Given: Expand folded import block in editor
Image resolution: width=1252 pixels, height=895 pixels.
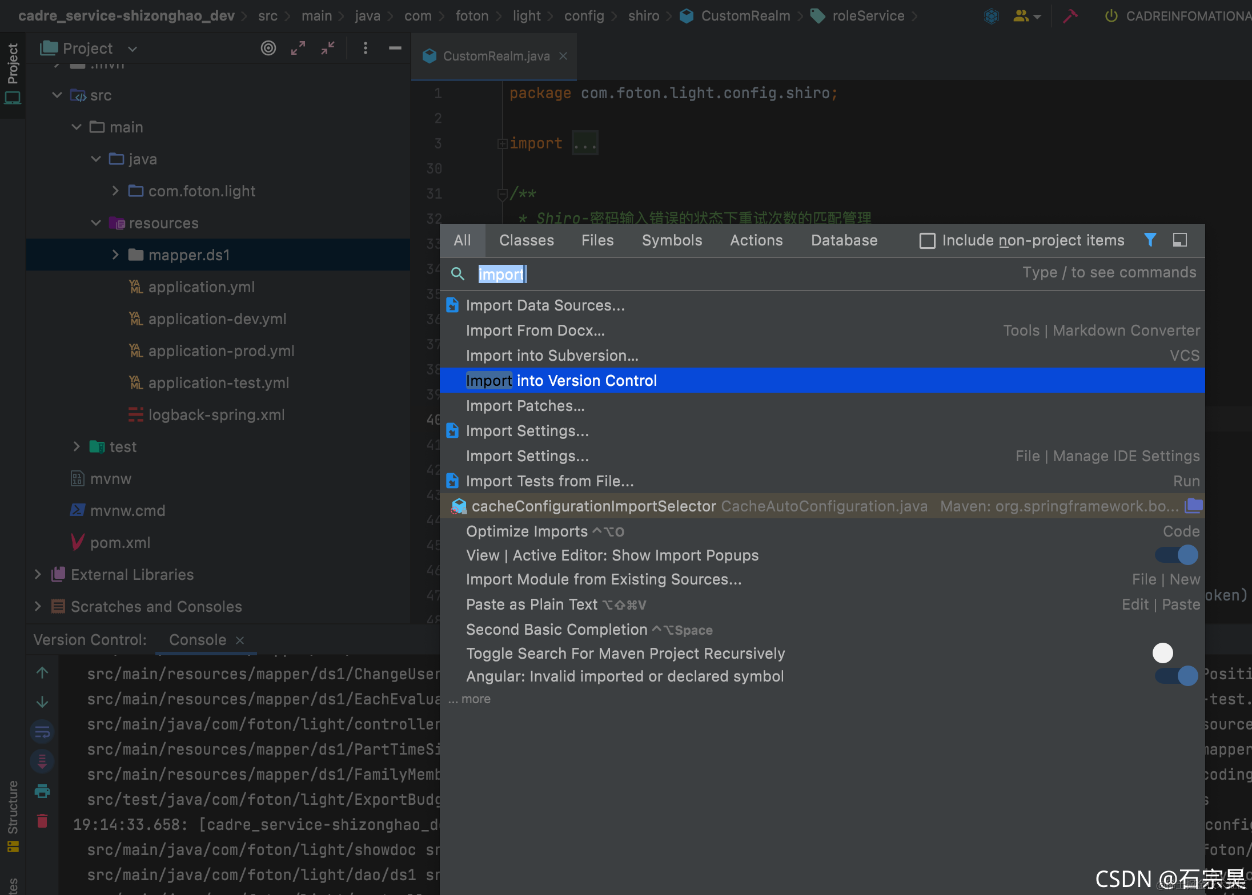Looking at the screenshot, I should tap(502, 143).
